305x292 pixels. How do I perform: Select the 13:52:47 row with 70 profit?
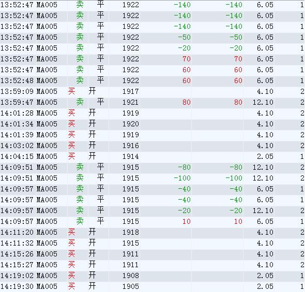pyautogui.click(x=152, y=59)
